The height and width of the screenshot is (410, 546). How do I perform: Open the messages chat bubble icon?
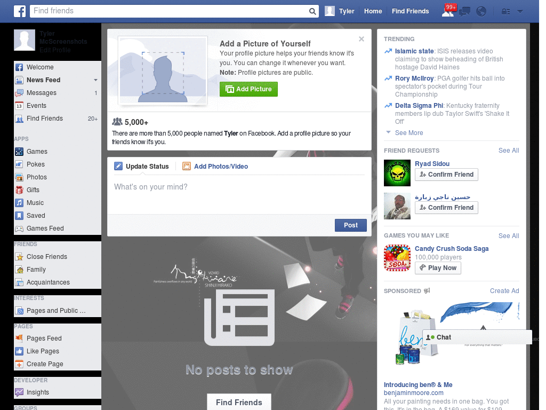click(x=464, y=12)
